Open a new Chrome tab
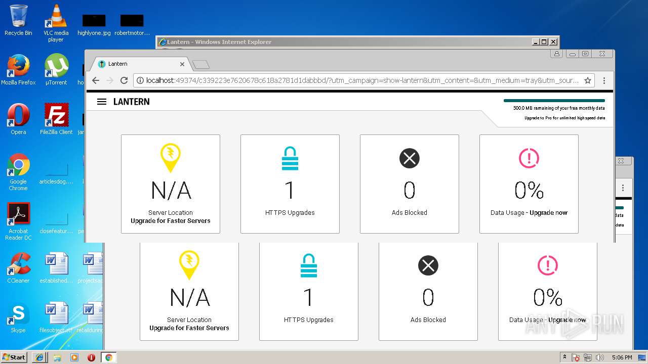Viewport: 648px width, 364px height. pyautogui.click(x=201, y=64)
